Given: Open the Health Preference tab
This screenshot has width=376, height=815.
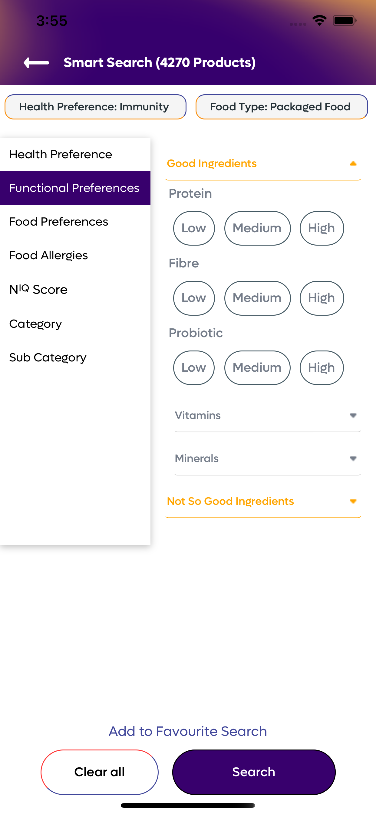Looking at the screenshot, I should point(75,154).
